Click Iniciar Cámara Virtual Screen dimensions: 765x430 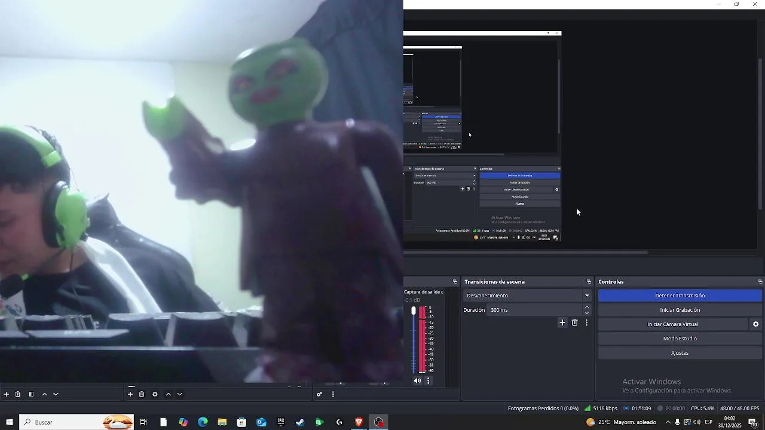pos(673,324)
